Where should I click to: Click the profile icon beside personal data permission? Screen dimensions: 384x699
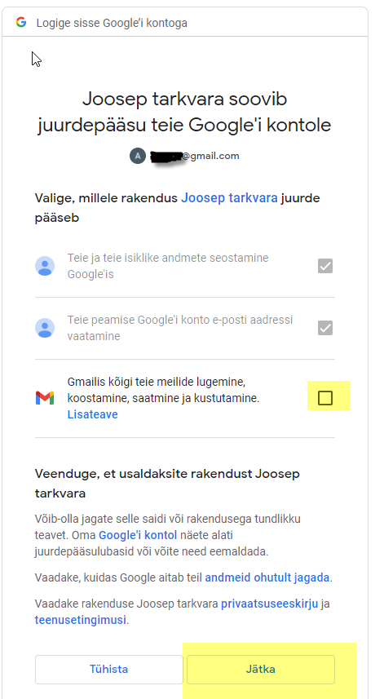(45, 266)
